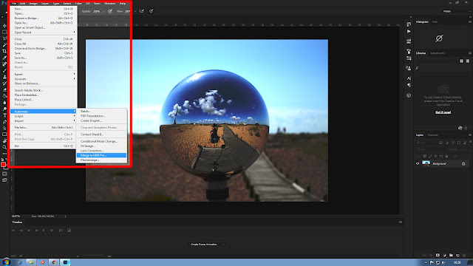Open the Paragraph panel icon
The image size is (473, 266).
click(409, 86)
